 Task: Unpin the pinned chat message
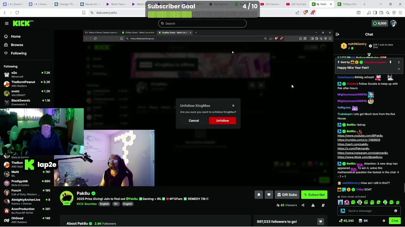[390, 62]
